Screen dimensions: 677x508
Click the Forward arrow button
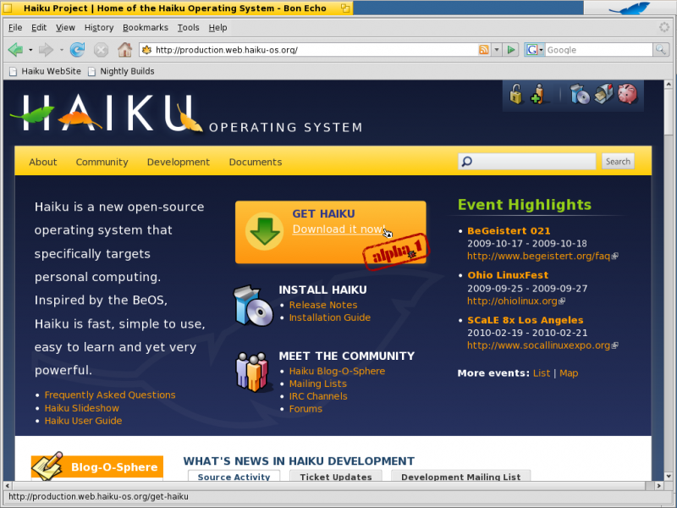click(x=46, y=50)
